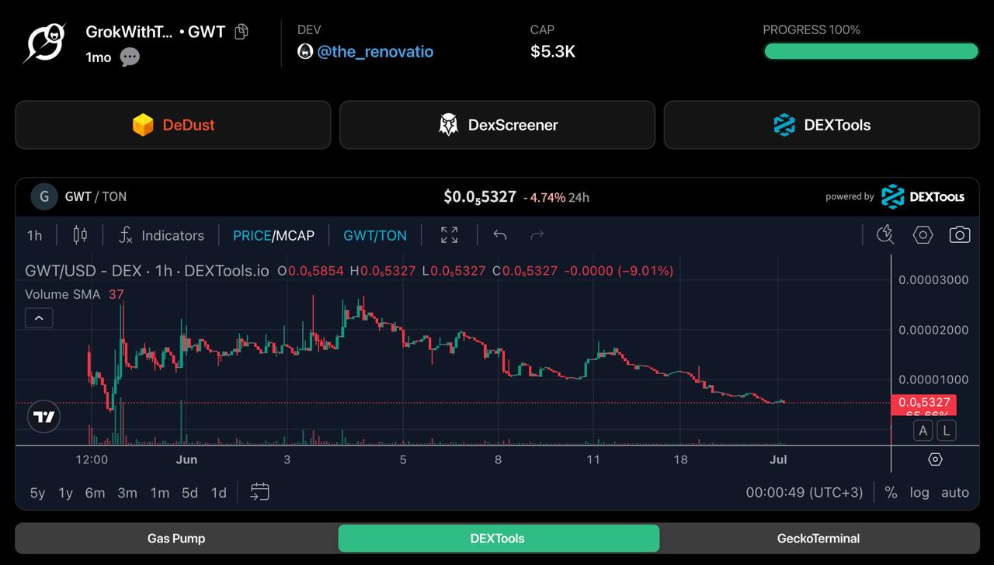Switch to Gas Pump chart tab

pos(176,538)
